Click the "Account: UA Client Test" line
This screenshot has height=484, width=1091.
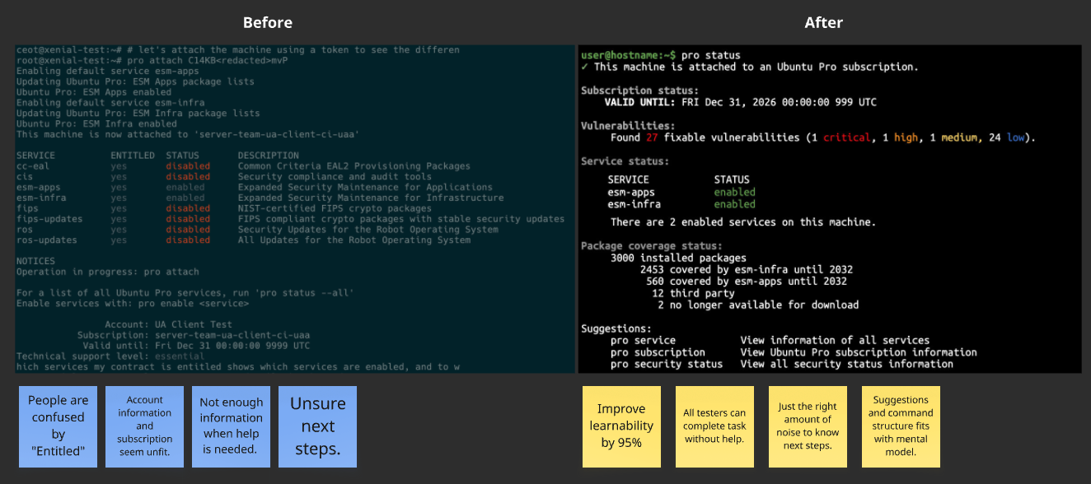168,325
